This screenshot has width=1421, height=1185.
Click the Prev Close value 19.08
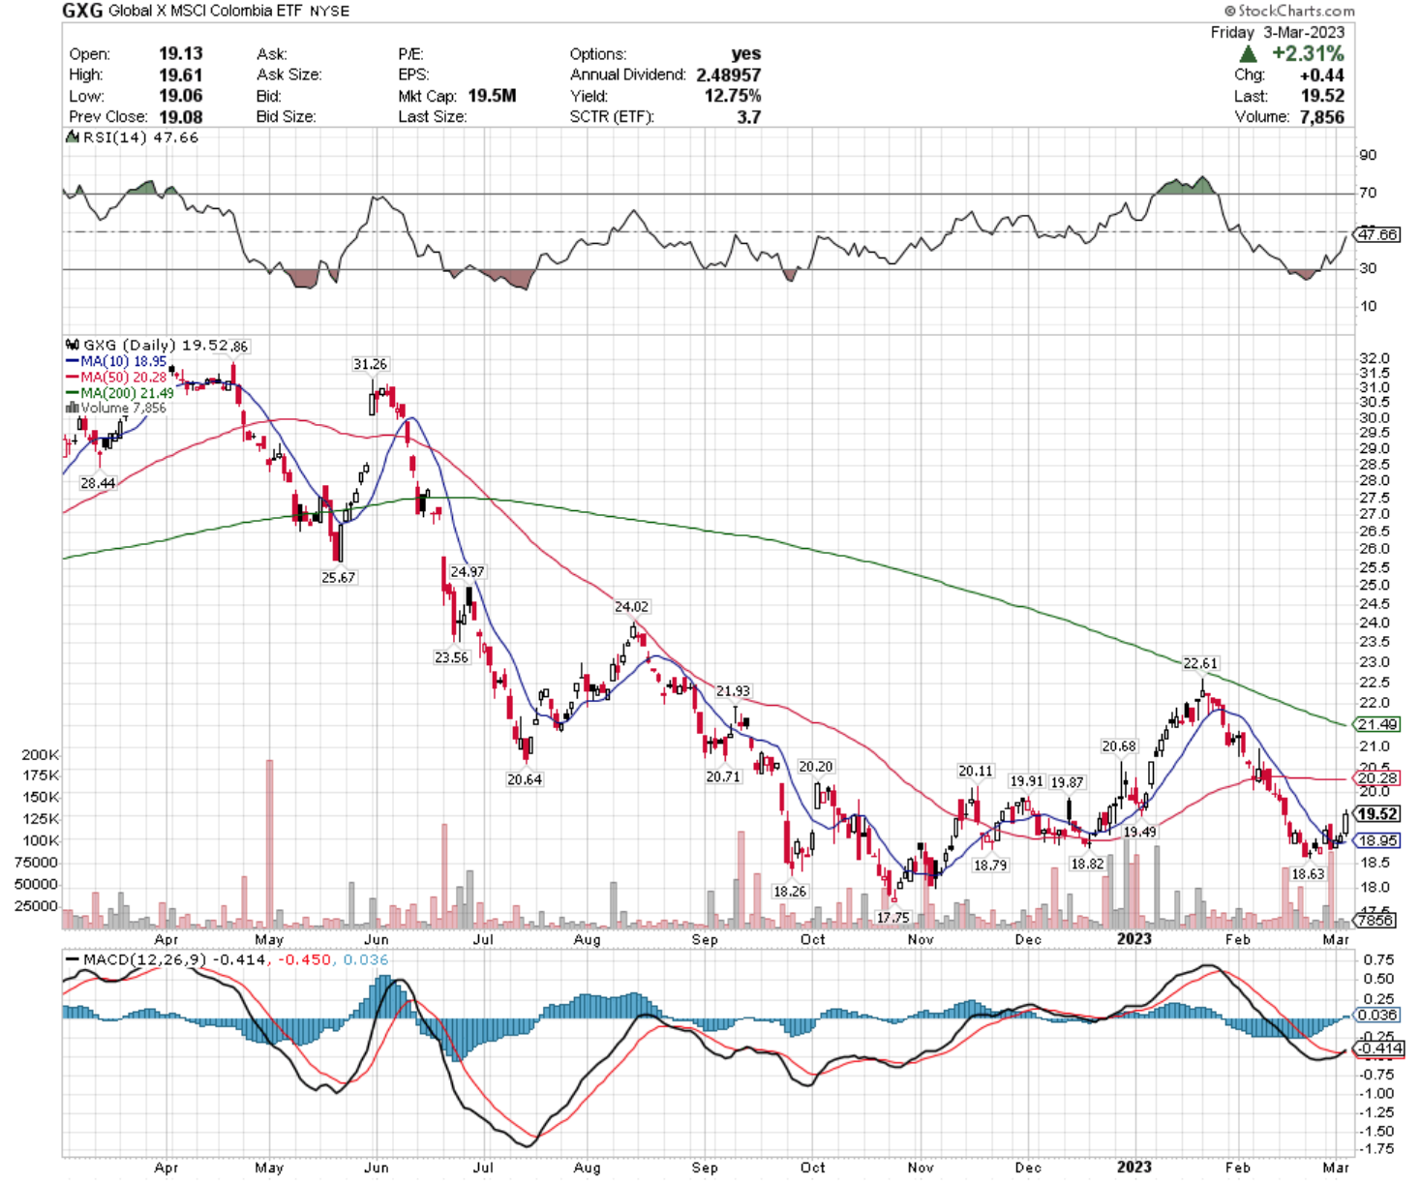coord(181,116)
